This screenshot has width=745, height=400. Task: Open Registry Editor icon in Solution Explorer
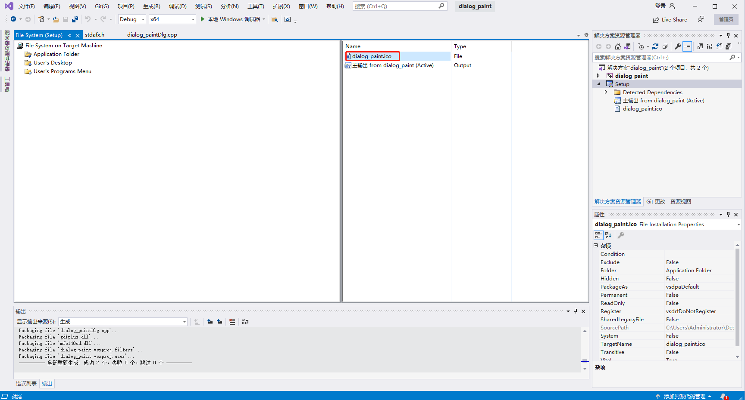tap(710, 46)
